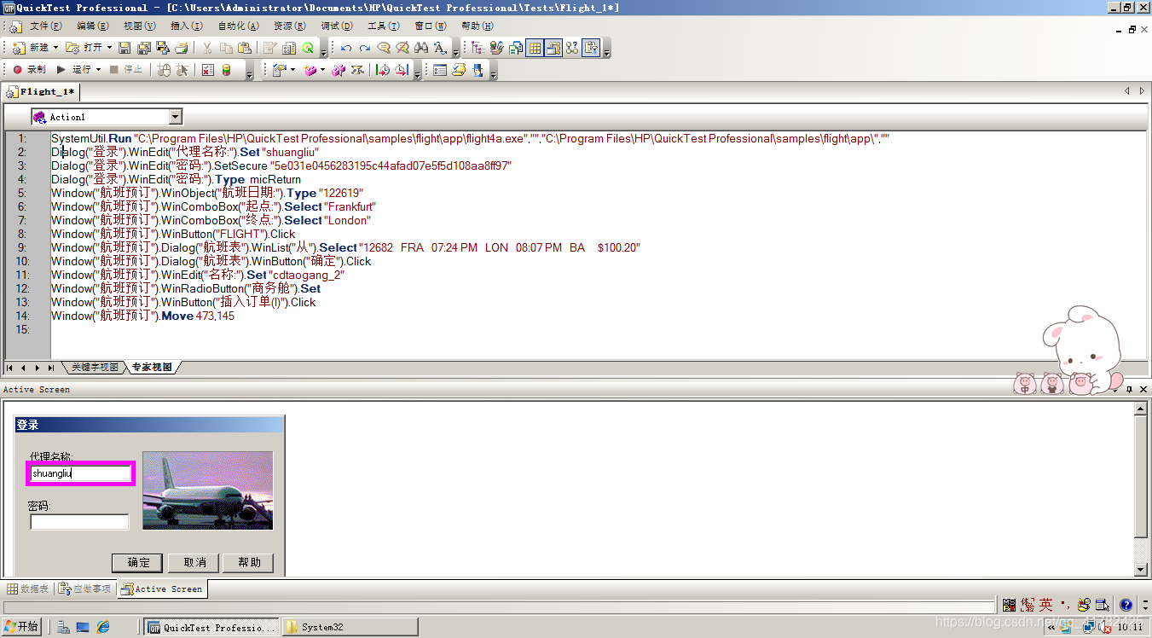Click the 代理名称 field containing shuangliu
Screen dimensions: 1152x638
81,473
